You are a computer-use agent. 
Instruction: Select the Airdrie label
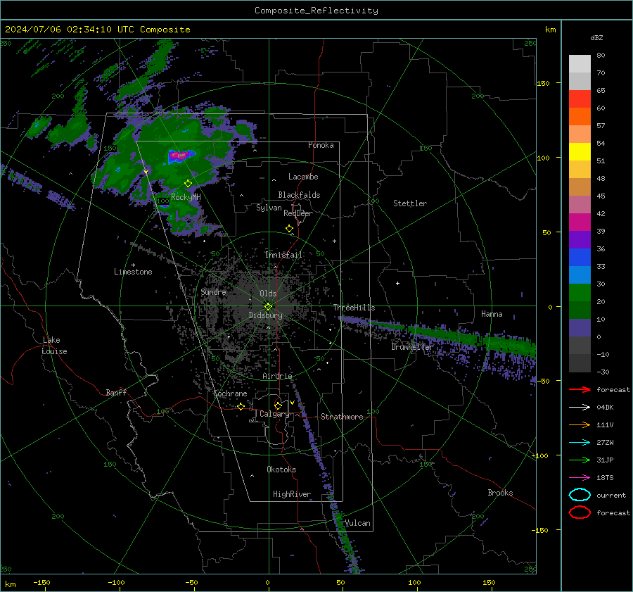point(277,376)
